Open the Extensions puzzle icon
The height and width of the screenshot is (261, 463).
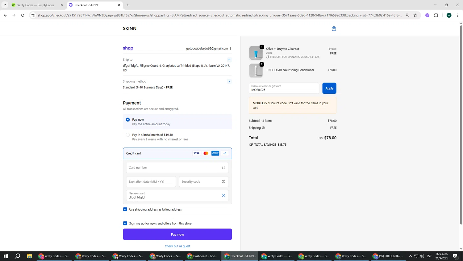[436, 15]
